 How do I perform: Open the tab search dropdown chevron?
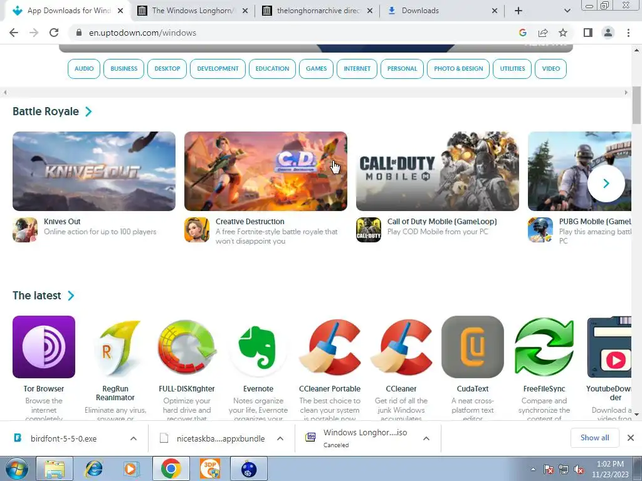coord(567,11)
